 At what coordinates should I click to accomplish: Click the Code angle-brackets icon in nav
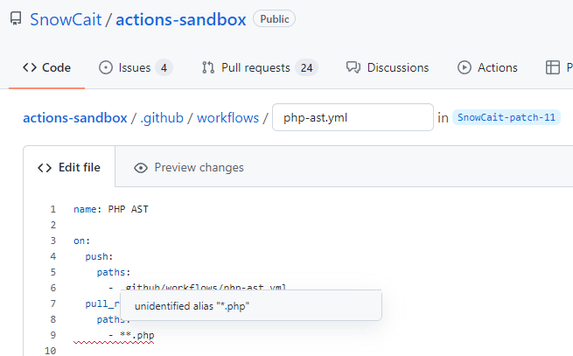coord(30,67)
